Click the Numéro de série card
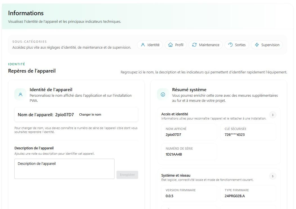Screen dimensions: 296x209 click(x=189, y=152)
